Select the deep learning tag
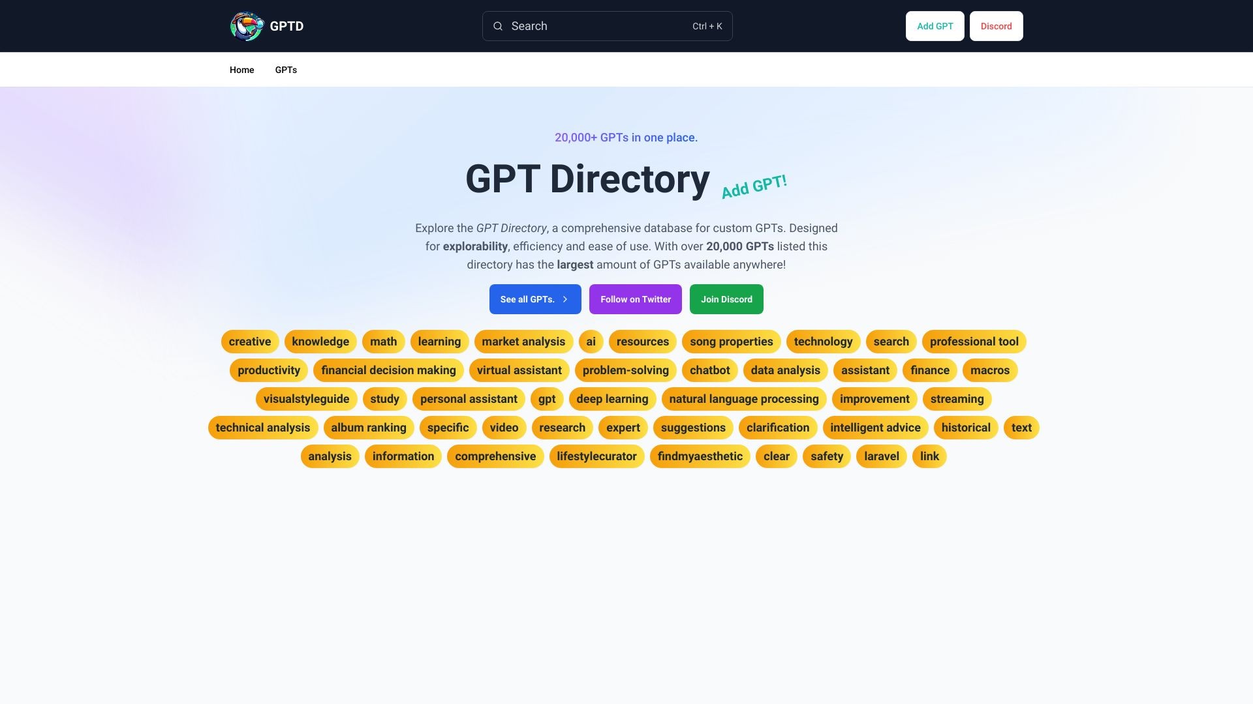Image resolution: width=1253 pixels, height=704 pixels. click(611, 399)
